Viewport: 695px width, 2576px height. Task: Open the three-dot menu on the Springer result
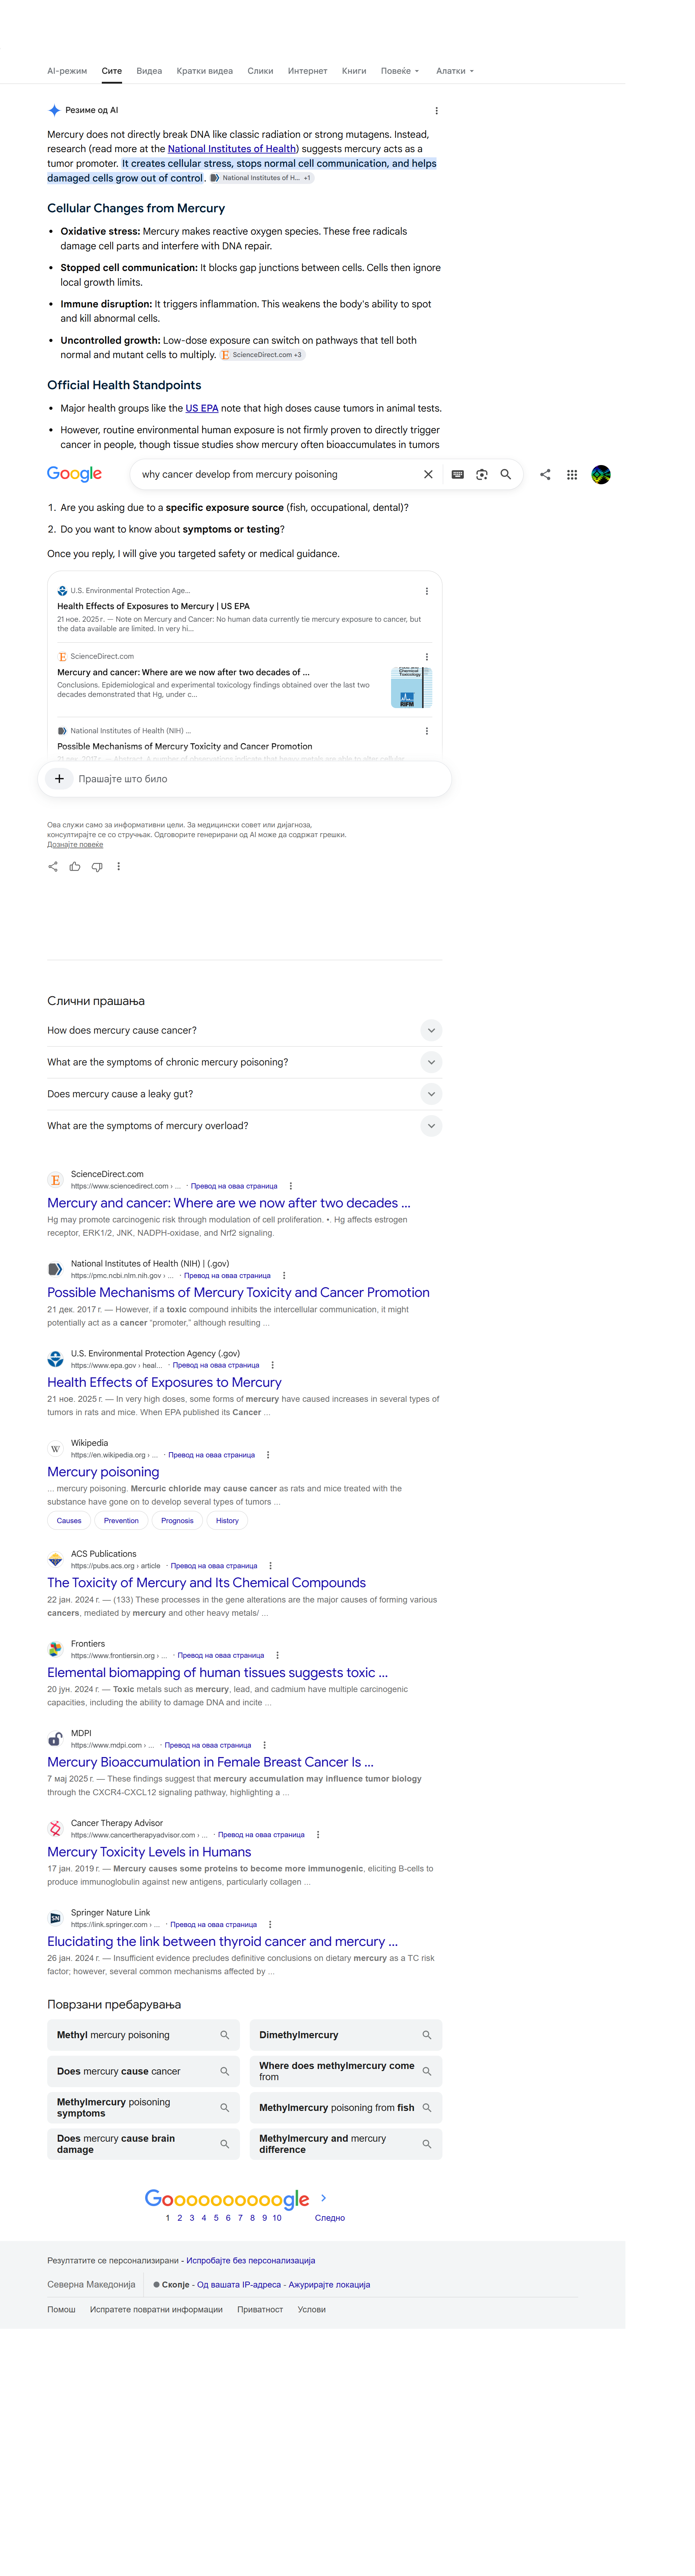[270, 1924]
